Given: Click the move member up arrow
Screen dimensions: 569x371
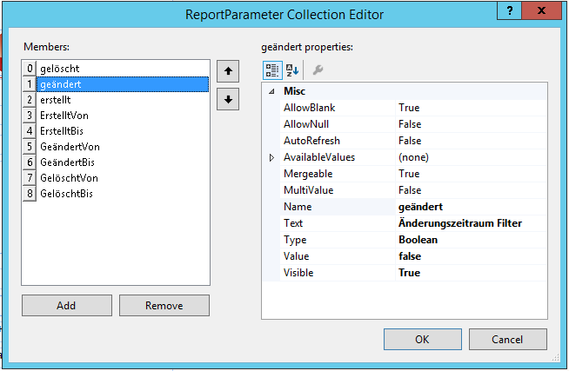Looking at the screenshot, I should (x=227, y=70).
